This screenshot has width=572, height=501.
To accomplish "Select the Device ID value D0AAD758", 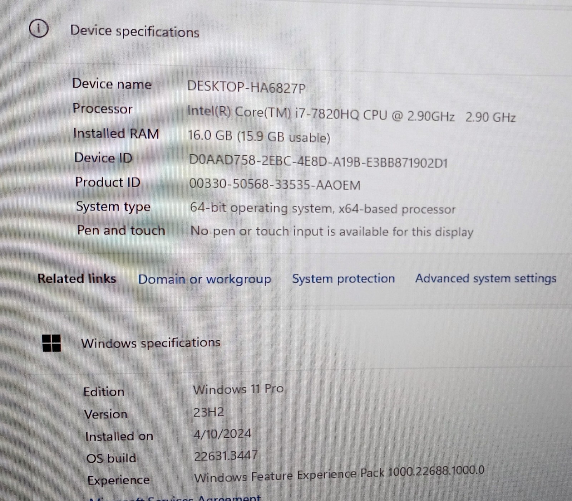I will pyautogui.click(x=318, y=162).
